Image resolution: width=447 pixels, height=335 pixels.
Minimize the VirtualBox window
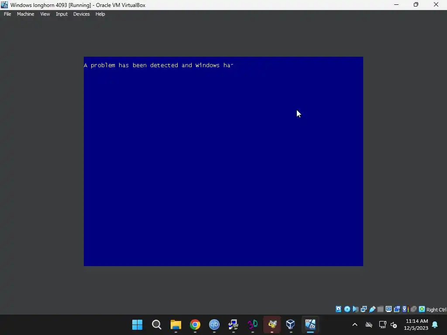396,5
